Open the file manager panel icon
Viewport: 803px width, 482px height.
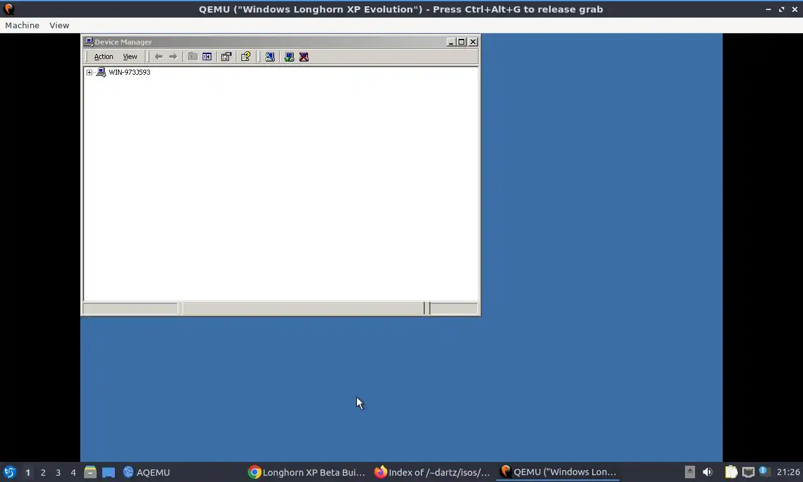point(90,472)
